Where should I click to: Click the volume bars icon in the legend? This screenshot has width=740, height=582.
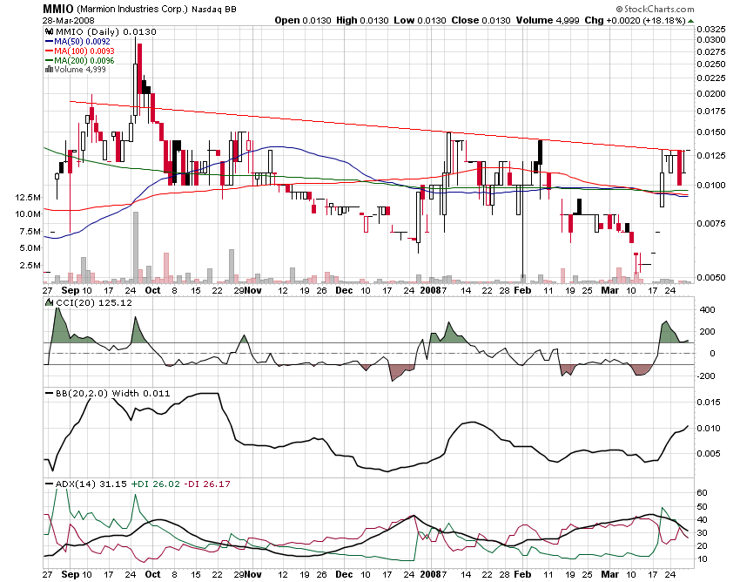tap(49, 70)
